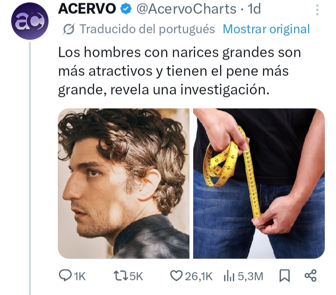Bookmark the post
The height and width of the screenshot is (295, 336).
[285, 276]
